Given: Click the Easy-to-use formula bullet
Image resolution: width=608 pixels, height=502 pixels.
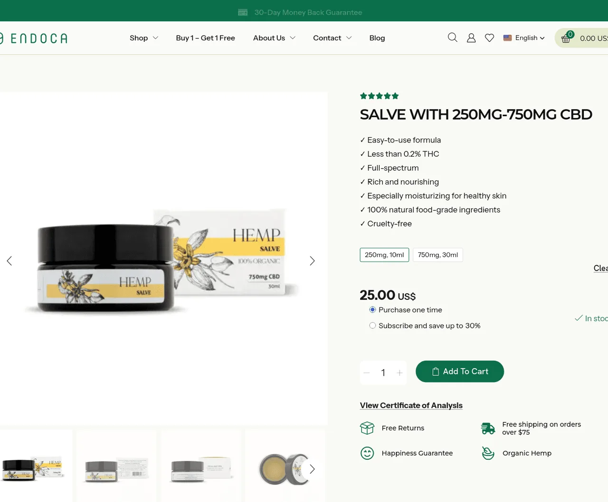Looking at the screenshot, I should coord(400,140).
